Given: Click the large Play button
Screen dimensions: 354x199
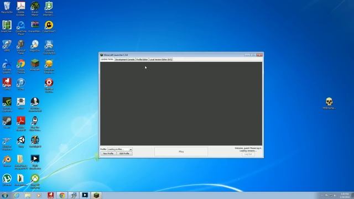Looking at the screenshot, I should [x=181, y=151].
